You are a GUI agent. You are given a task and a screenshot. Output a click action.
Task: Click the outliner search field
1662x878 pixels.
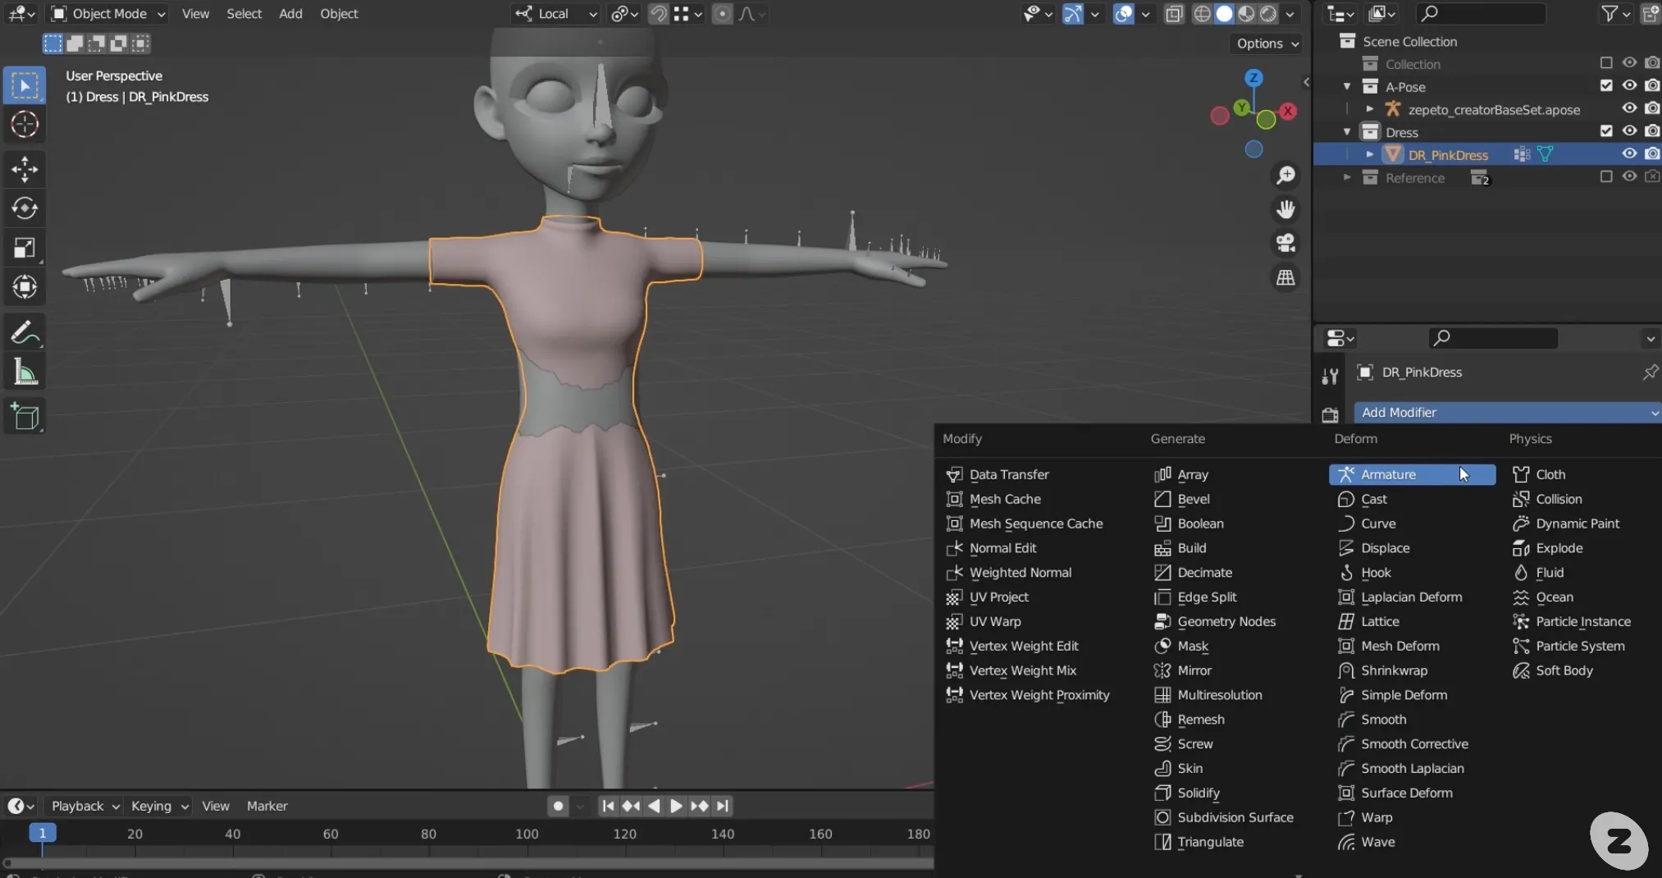(1482, 14)
